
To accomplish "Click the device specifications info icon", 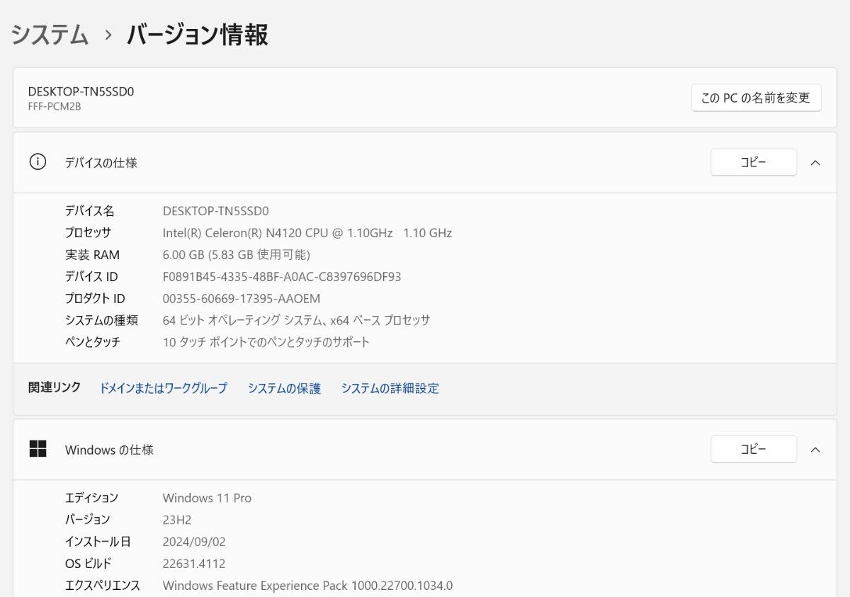I will point(38,162).
